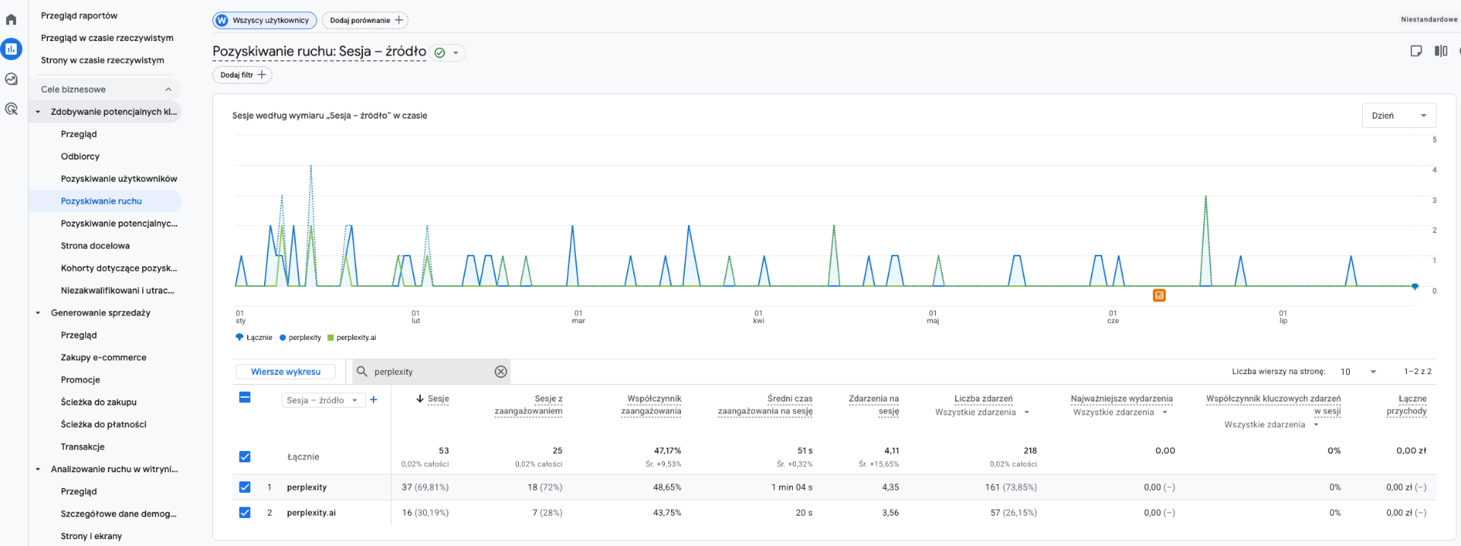Open the Dzień granularity dropdown

1399,116
